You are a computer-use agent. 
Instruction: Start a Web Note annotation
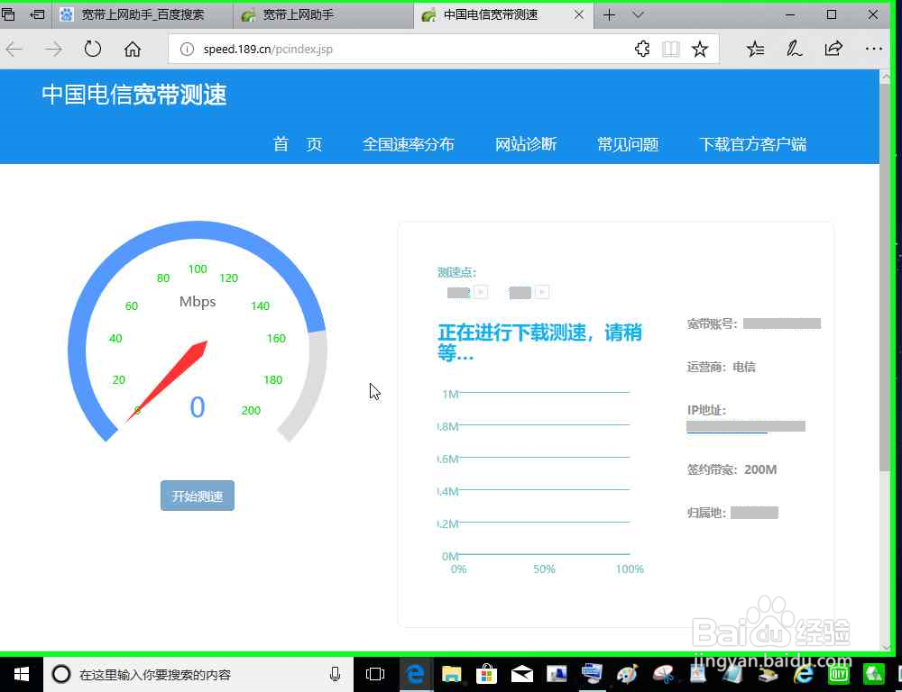point(794,49)
